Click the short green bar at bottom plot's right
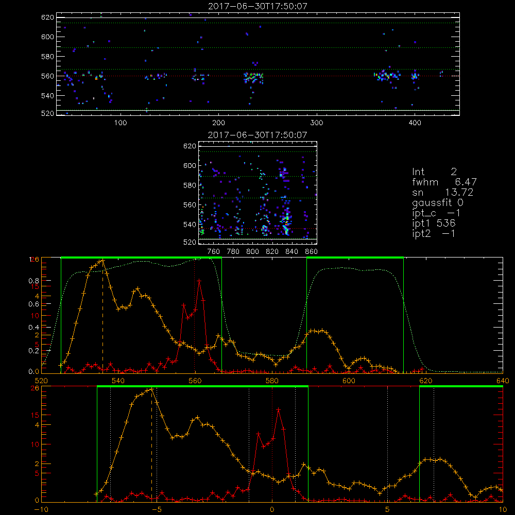This screenshot has height=515, width=515. pos(461,386)
